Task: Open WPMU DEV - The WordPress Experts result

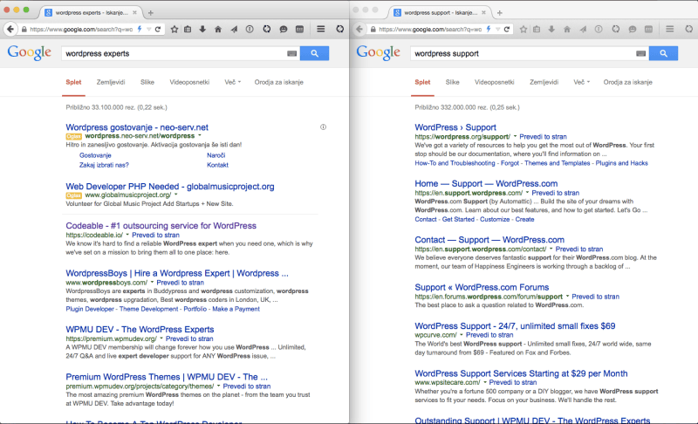Action: 140,329
